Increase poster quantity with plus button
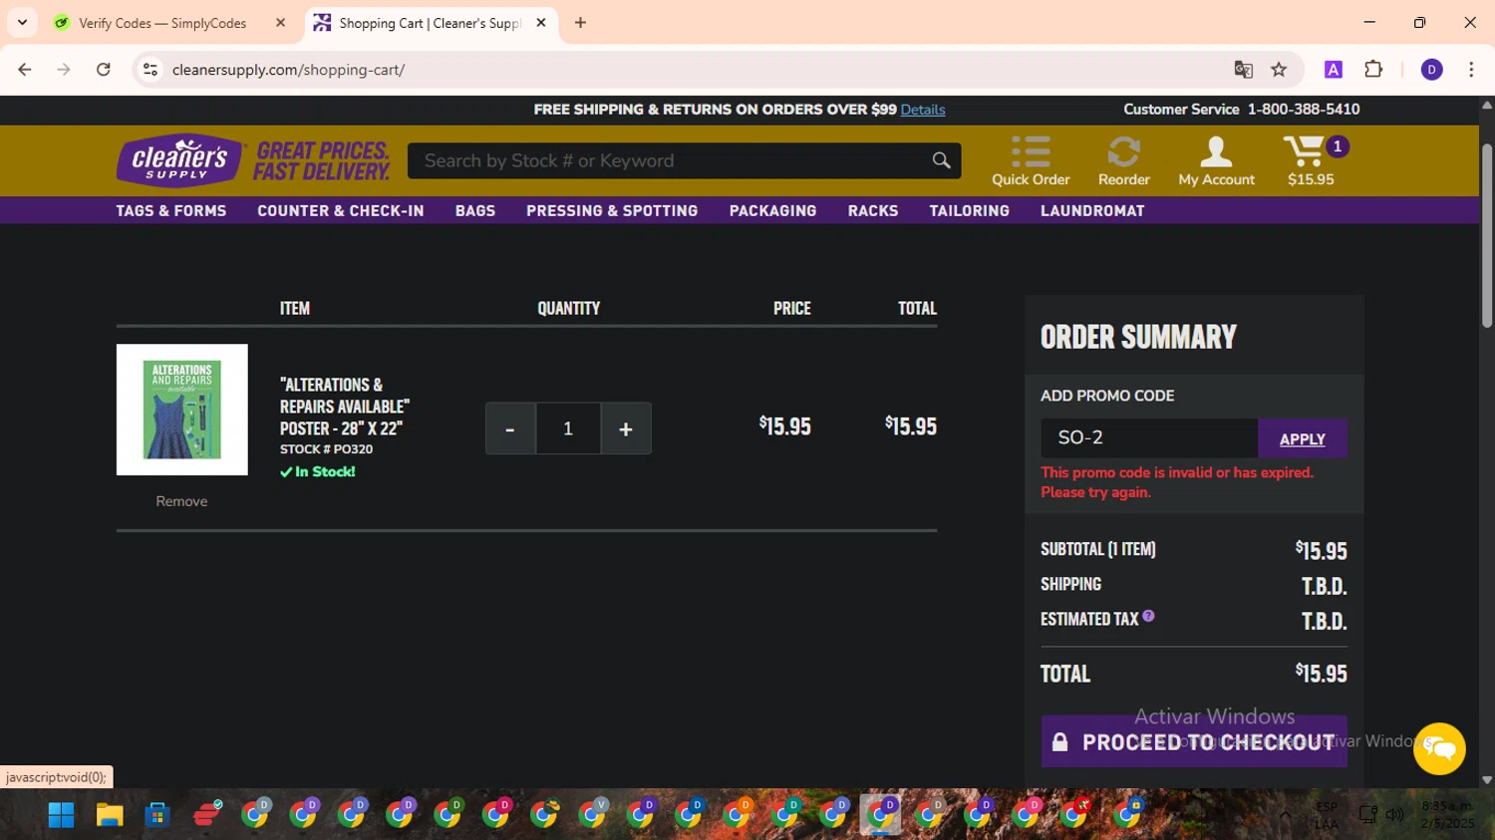The height and width of the screenshot is (840, 1495). (x=626, y=428)
